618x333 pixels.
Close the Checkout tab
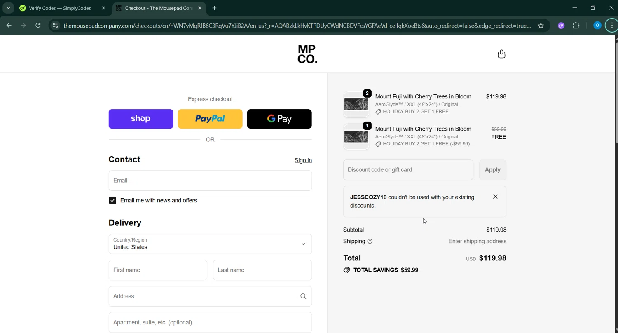pos(200,8)
